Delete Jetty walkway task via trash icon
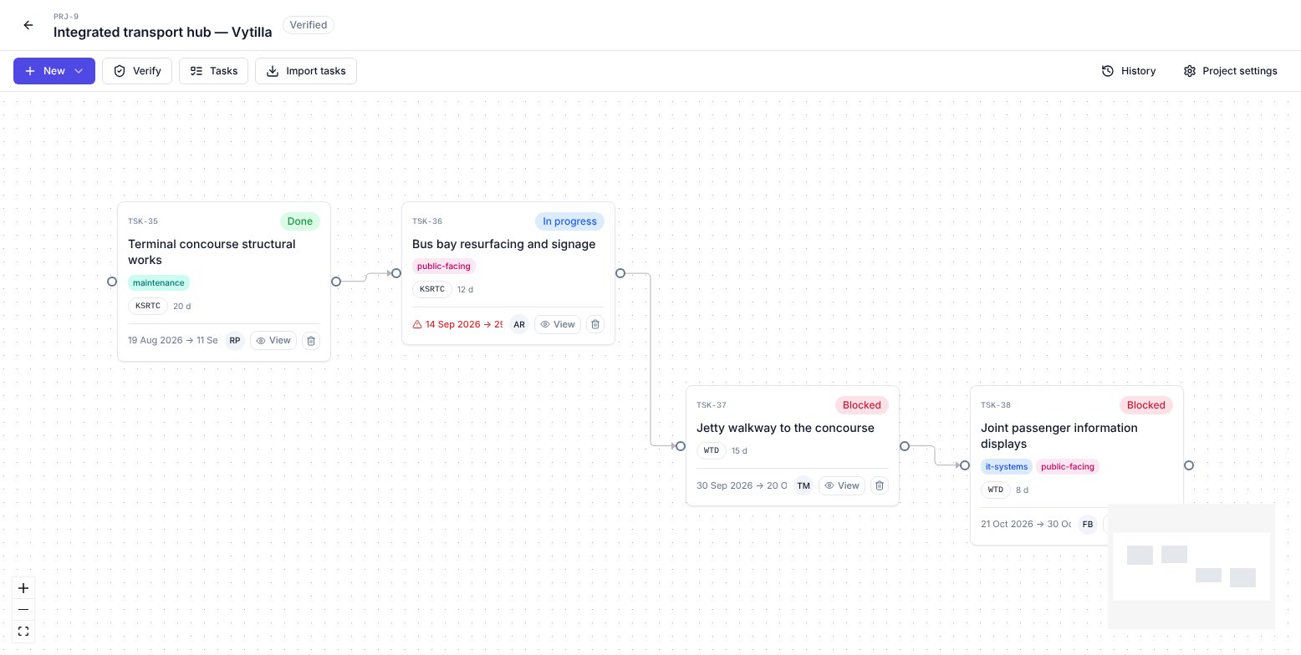This screenshot has height=655, width=1301. coord(879,485)
